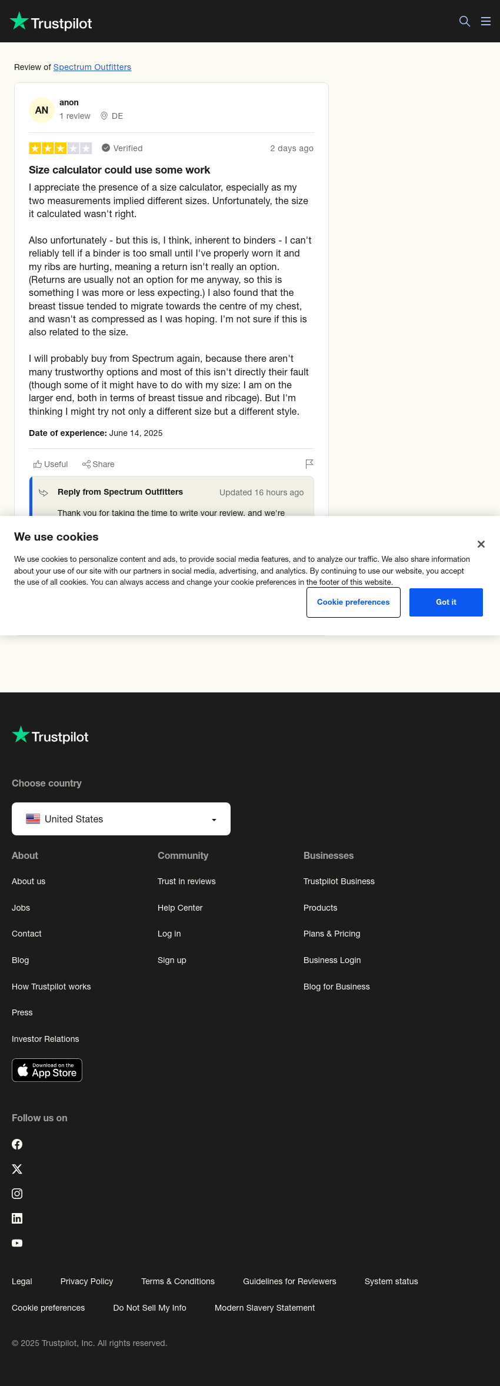Open the United States country dropdown
Viewport: 500px width, 1386px height.
[x=121, y=819]
